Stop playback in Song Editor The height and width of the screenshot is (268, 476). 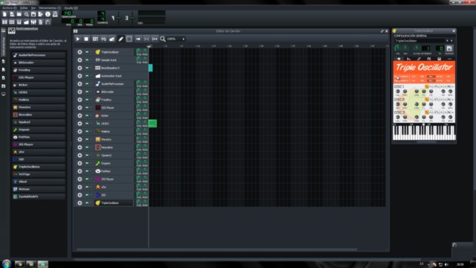[x=86, y=39]
